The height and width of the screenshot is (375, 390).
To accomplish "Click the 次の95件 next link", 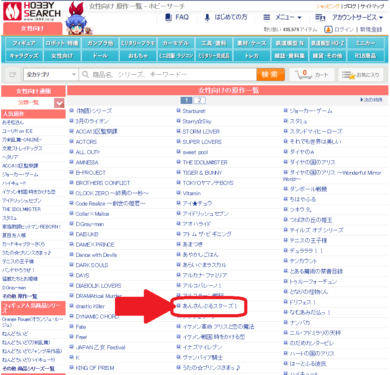I will click(371, 100).
